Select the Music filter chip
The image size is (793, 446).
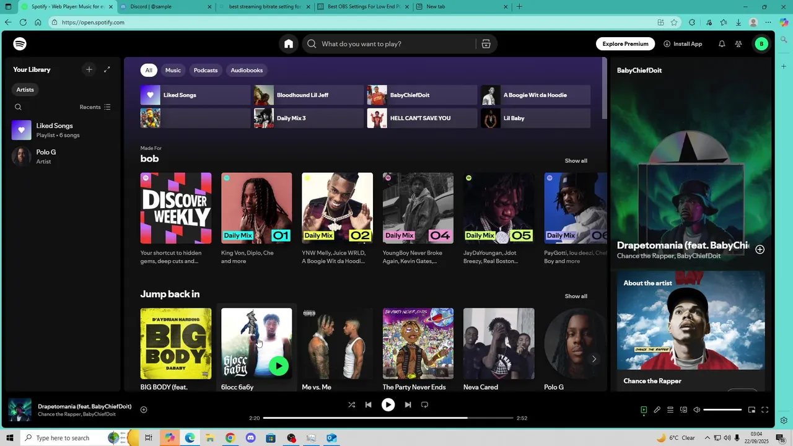173,70
